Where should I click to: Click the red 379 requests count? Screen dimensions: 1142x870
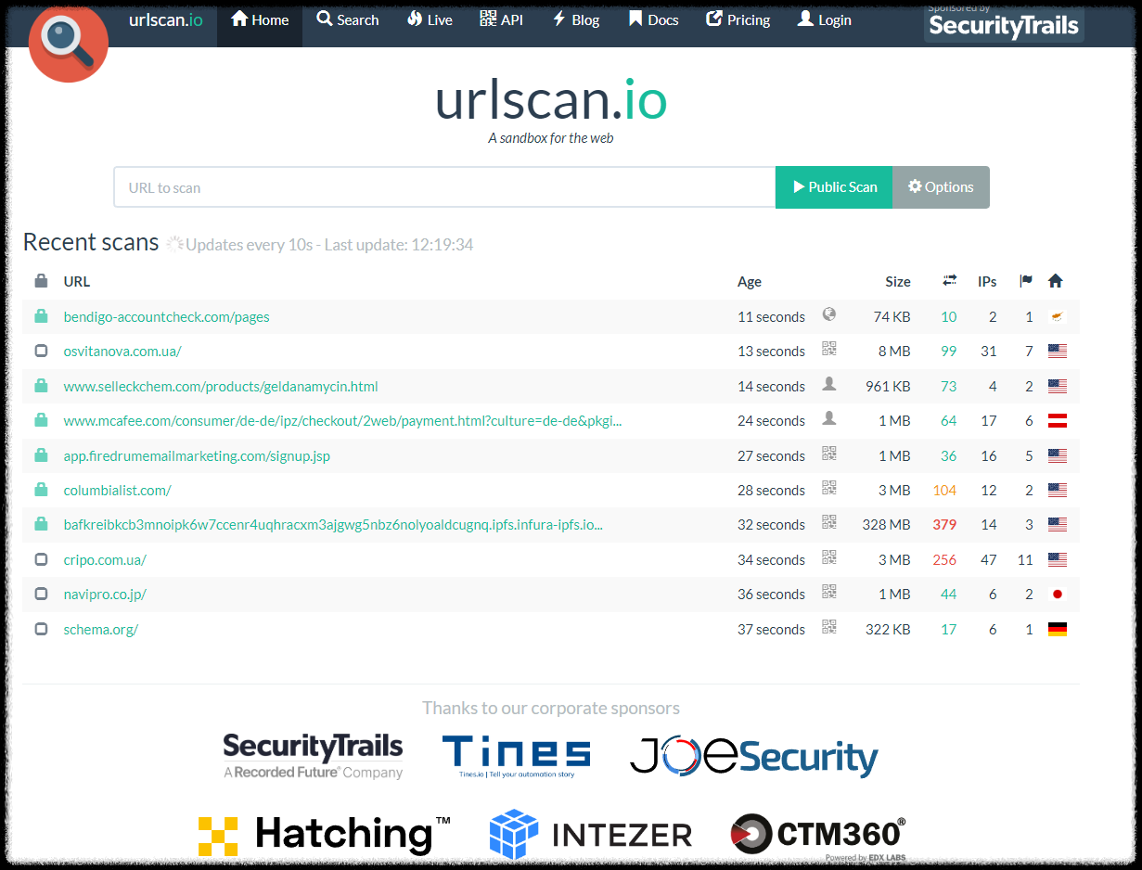click(944, 525)
